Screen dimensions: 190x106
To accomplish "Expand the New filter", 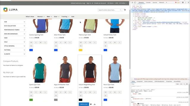I will click(x=15, y=38).
